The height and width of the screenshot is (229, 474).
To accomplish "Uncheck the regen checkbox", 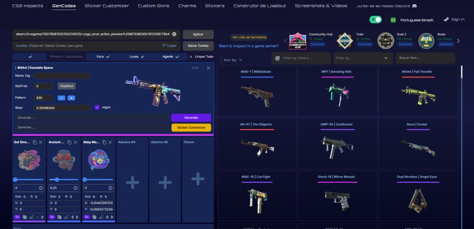I will pyautogui.click(x=97, y=107).
